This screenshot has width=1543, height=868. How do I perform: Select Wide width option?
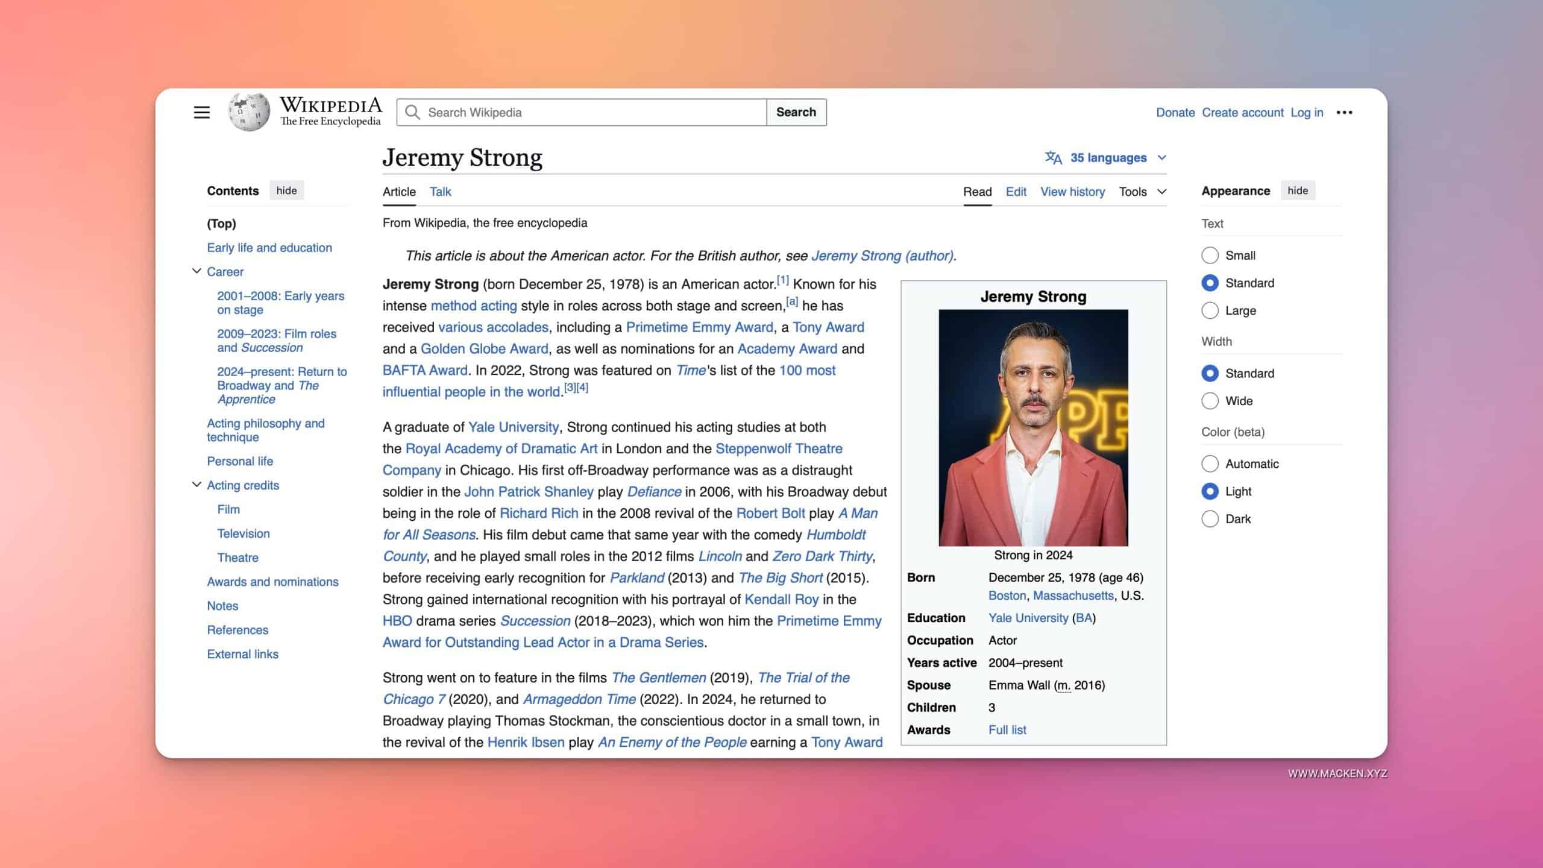point(1210,401)
